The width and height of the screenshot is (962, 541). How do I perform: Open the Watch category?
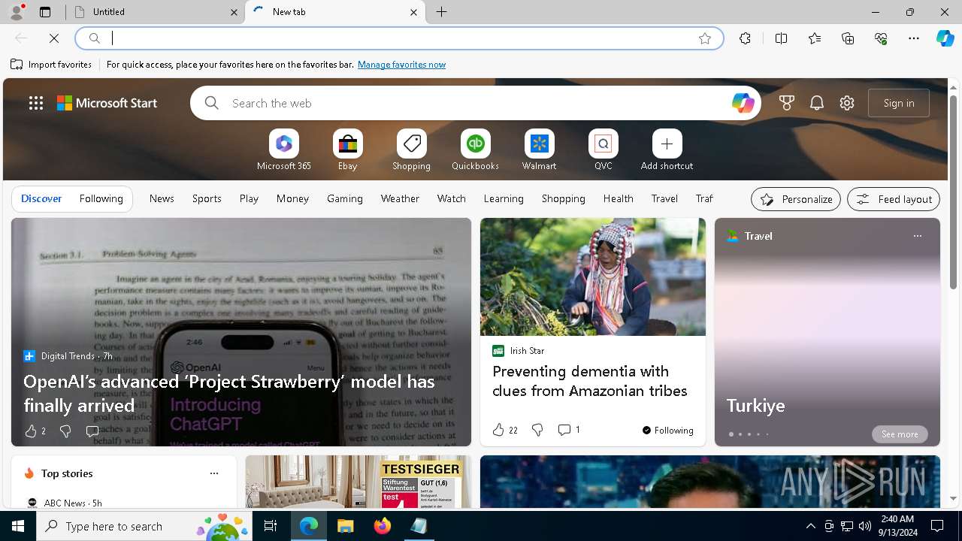pos(452,198)
